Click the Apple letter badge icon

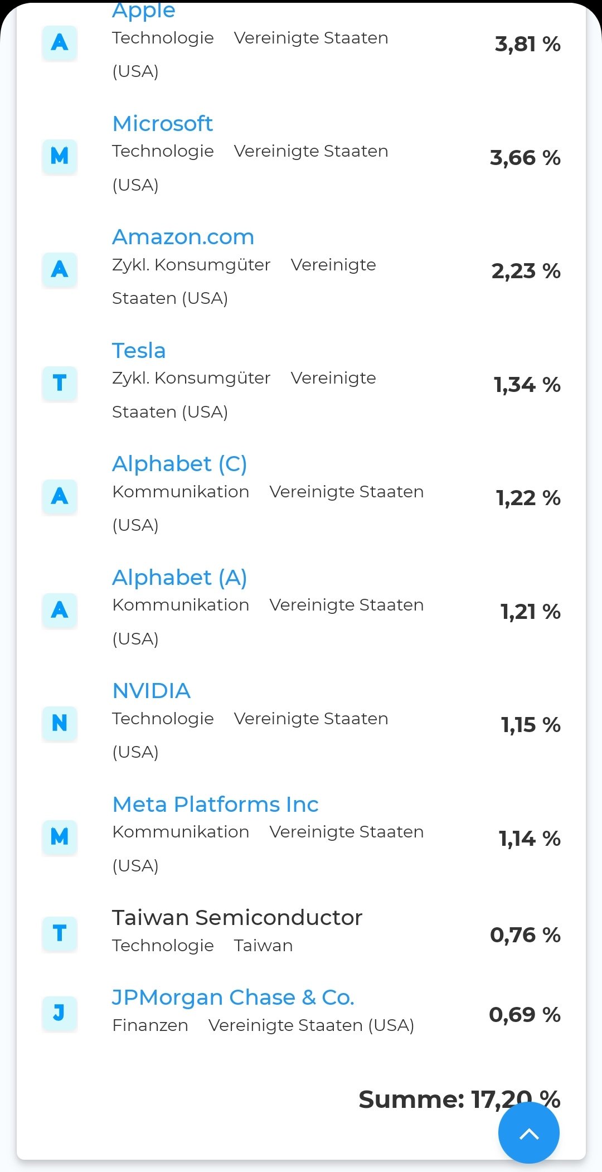pyautogui.click(x=60, y=42)
